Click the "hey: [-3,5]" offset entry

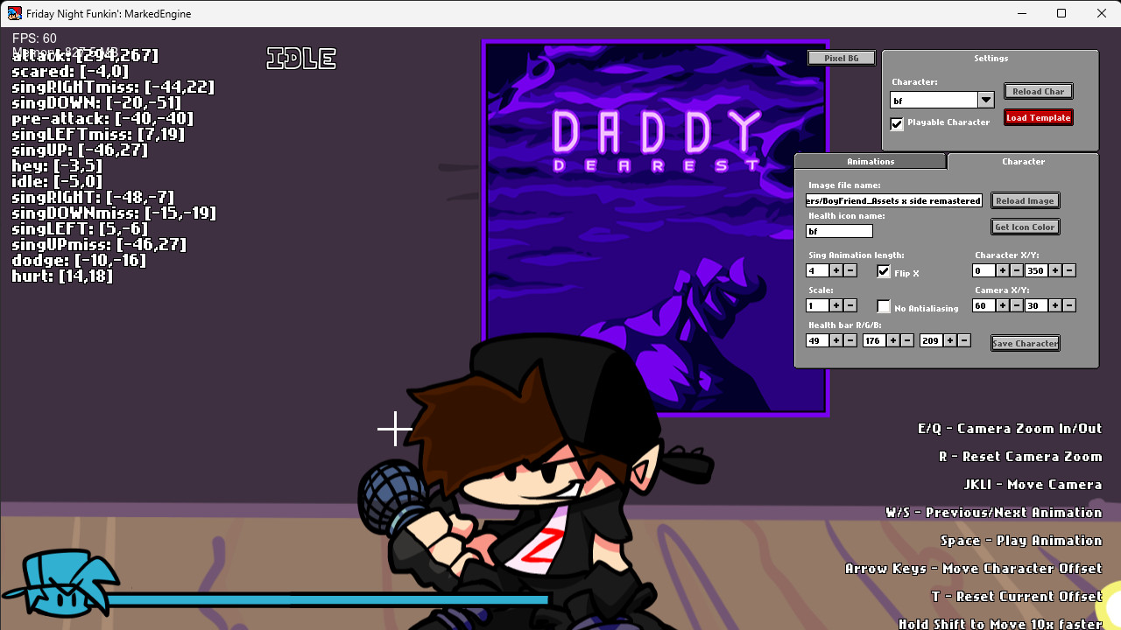(x=57, y=166)
